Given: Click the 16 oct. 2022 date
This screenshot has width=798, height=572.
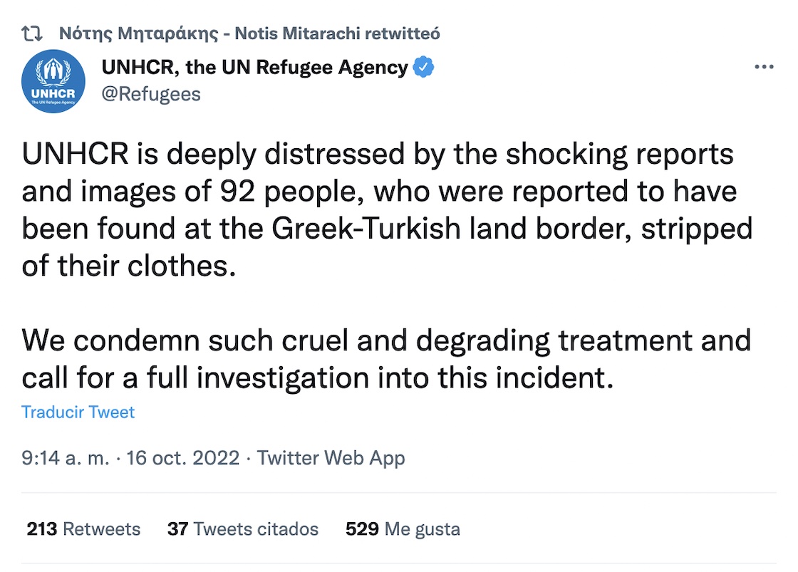Looking at the screenshot, I should (x=182, y=457).
